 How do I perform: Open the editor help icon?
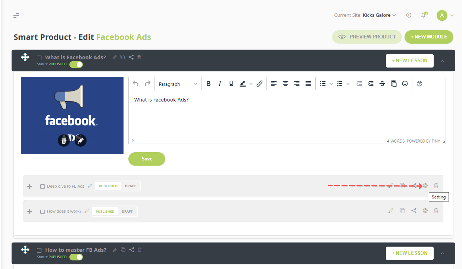tap(419, 84)
